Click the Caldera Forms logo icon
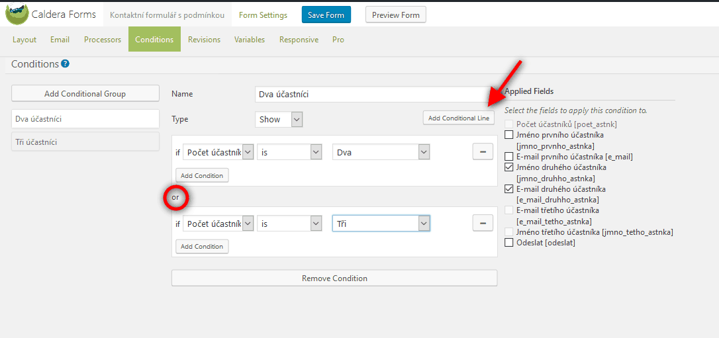This screenshot has width=719, height=338. (x=17, y=14)
